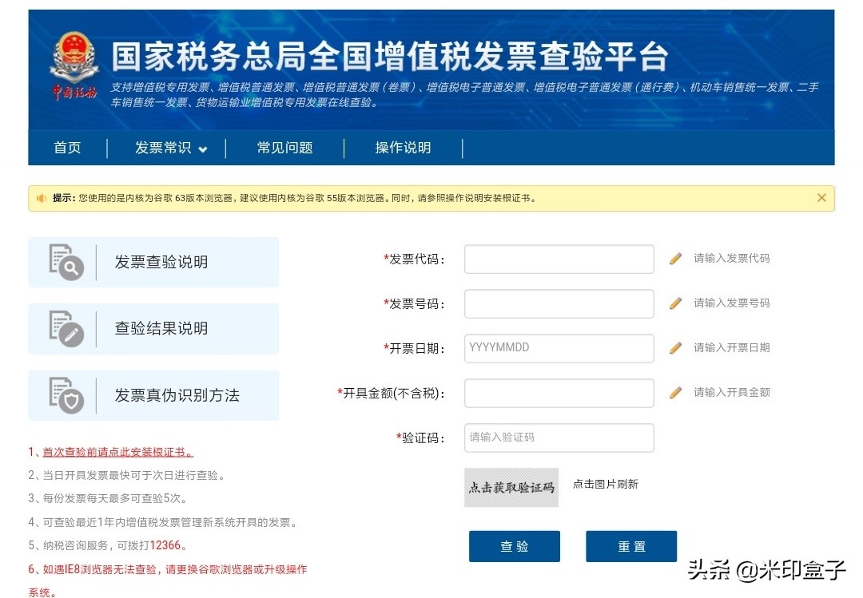Open the 常见问题 menu item
This screenshot has width=863, height=598.
click(x=284, y=148)
